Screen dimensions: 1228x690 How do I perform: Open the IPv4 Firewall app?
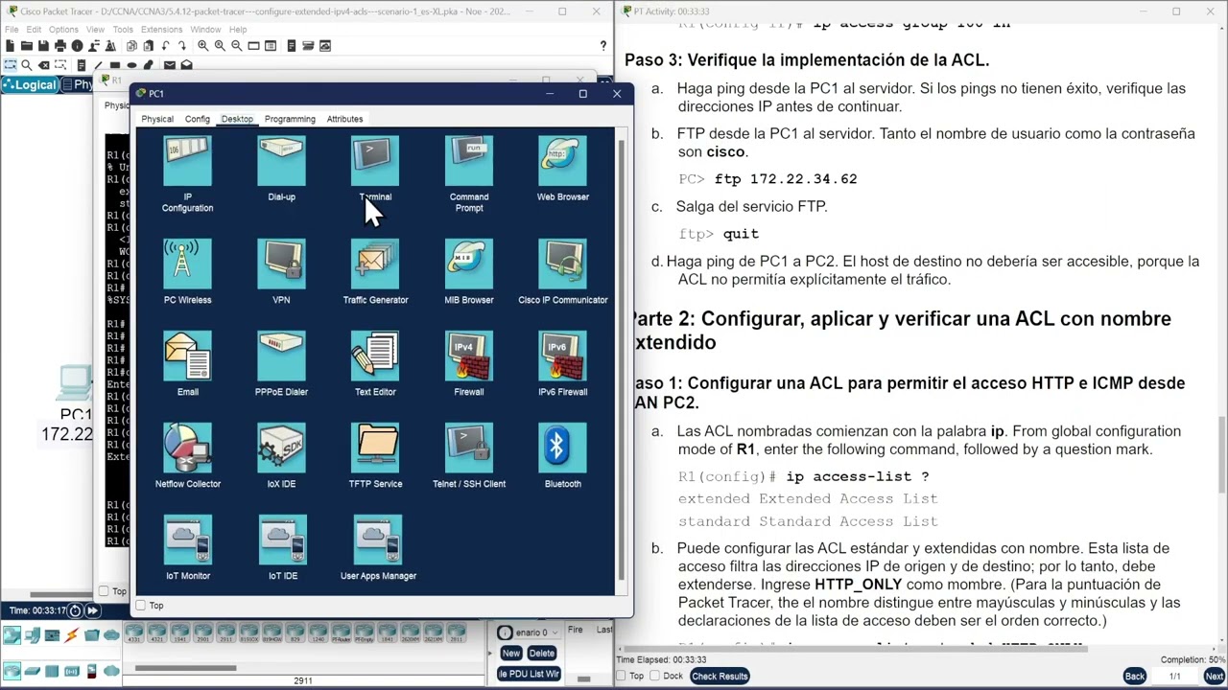point(469,364)
